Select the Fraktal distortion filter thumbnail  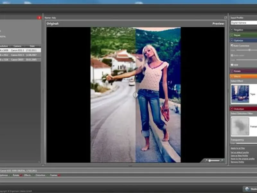[x=240, y=126]
